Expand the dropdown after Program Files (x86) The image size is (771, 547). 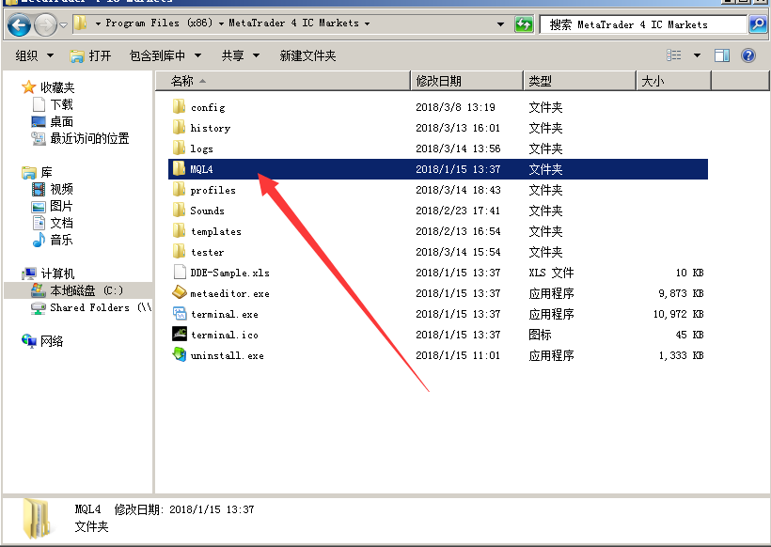tap(221, 23)
